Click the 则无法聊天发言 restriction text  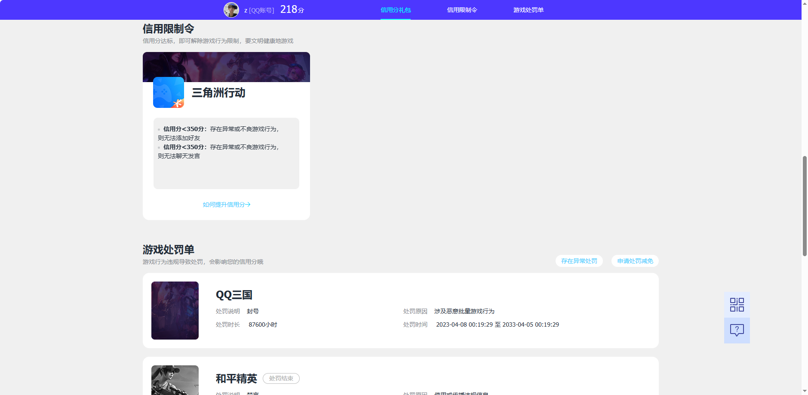coord(179,156)
